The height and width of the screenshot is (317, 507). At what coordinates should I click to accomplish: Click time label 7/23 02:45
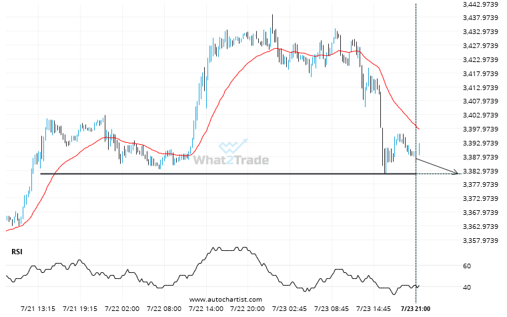(290, 308)
